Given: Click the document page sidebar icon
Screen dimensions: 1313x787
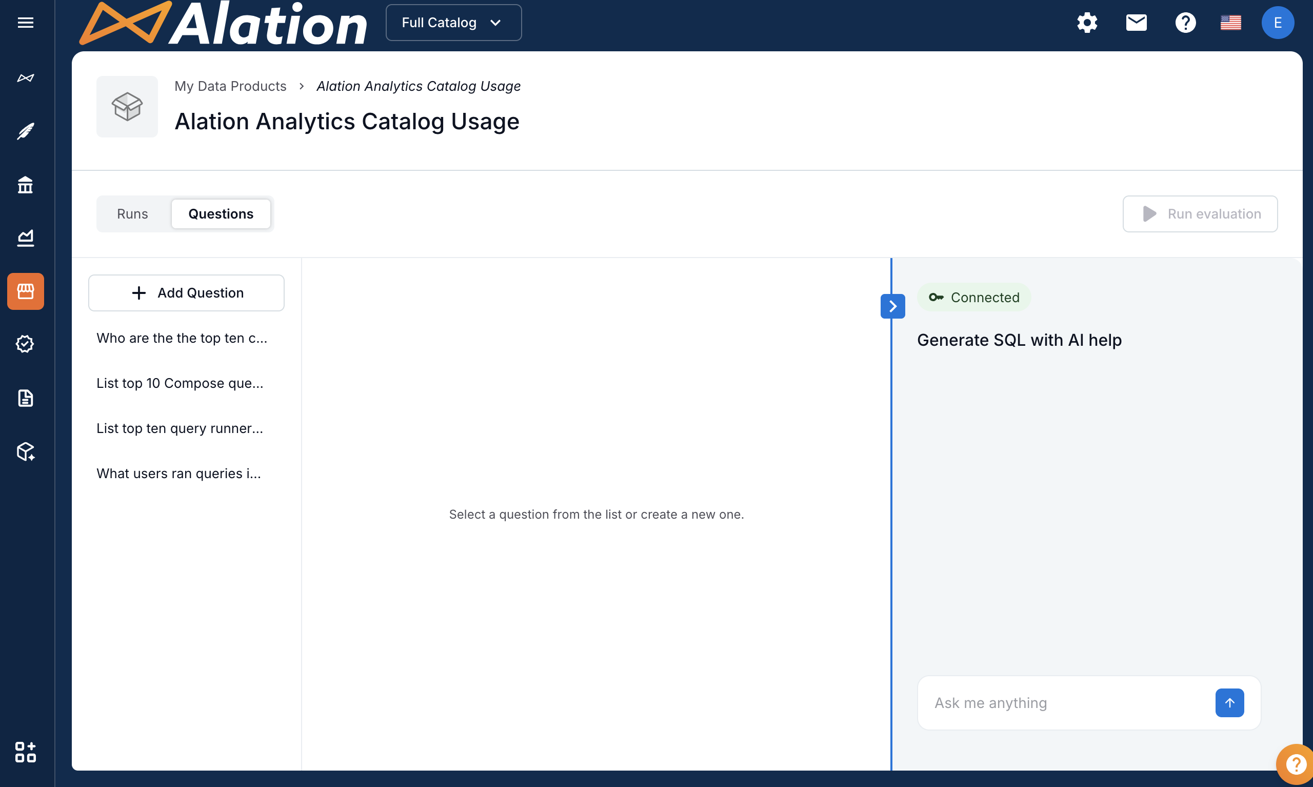Looking at the screenshot, I should [x=26, y=398].
